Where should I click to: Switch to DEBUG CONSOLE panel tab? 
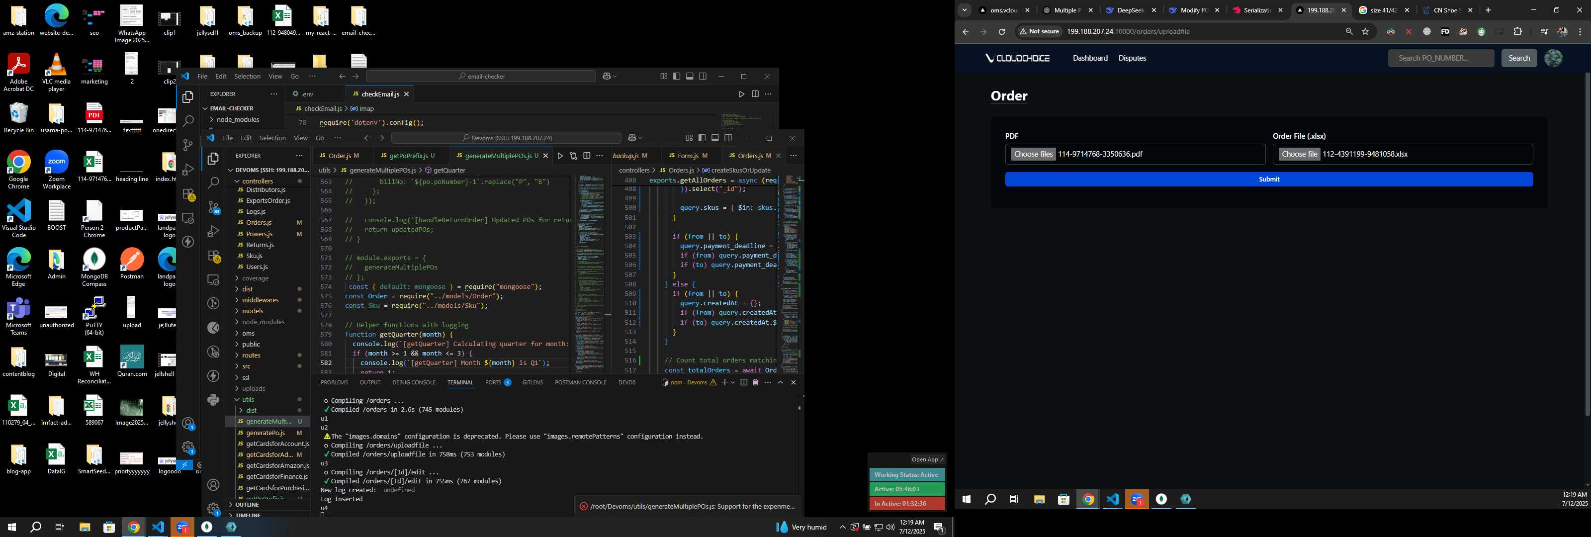(414, 382)
